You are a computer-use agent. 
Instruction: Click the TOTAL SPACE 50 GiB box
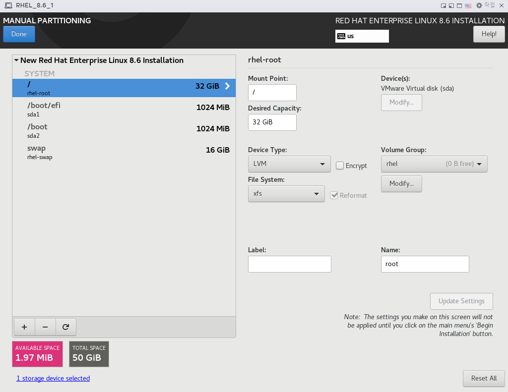tap(89, 354)
